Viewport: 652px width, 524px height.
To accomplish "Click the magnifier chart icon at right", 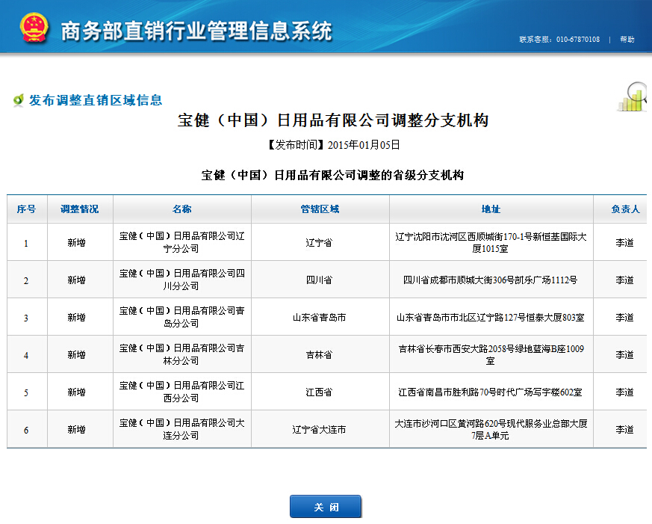I will tap(633, 96).
